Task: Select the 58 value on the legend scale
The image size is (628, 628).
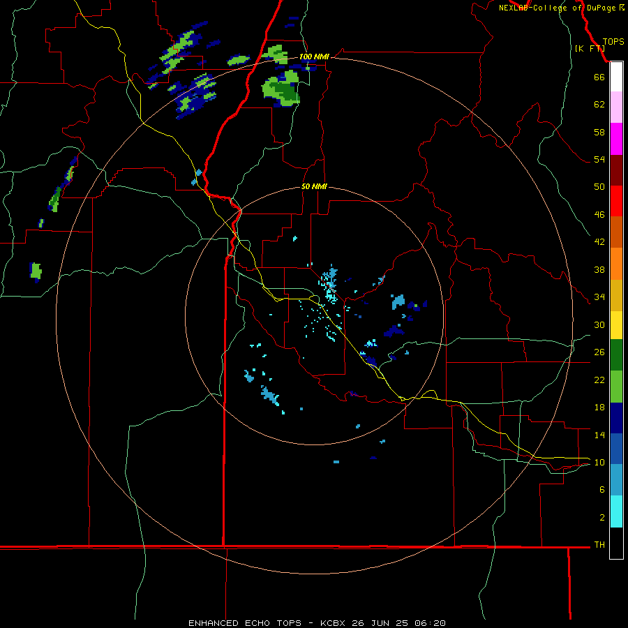Action: tap(599, 132)
